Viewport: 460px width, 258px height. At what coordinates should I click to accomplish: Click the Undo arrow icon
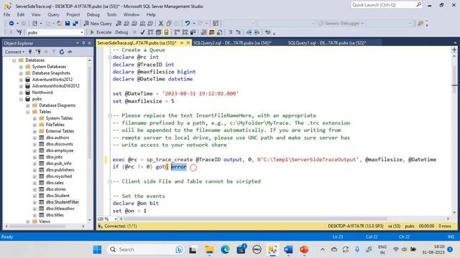pos(187,24)
